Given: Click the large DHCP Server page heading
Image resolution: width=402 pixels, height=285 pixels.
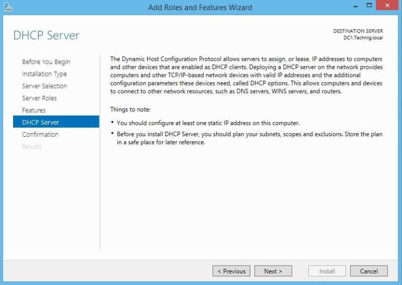Looking at the screenshot, I should pyautogui.click(x=46, y=36).
